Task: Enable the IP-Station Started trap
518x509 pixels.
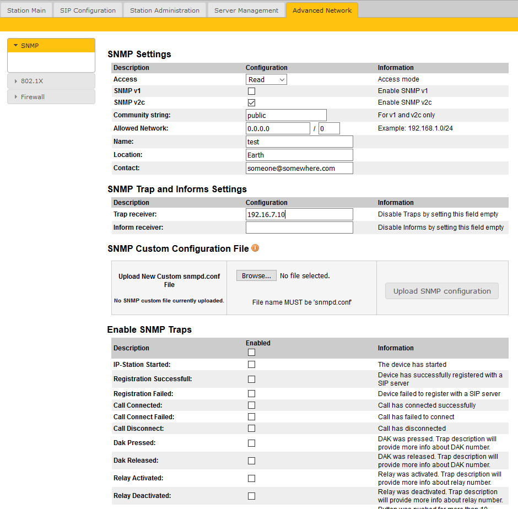Action: (x=251, y=364)
